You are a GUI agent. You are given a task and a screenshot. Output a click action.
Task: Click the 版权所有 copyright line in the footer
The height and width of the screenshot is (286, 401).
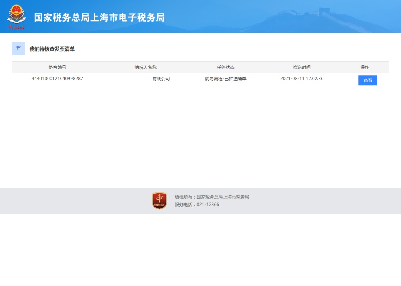point(212,197)
